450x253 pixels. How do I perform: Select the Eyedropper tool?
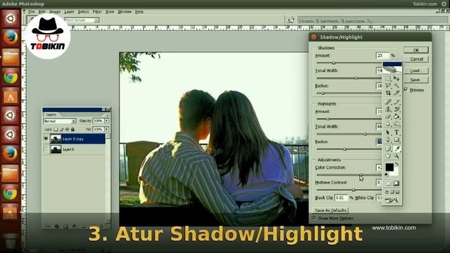pyautogui.click(x=397, y=148)
